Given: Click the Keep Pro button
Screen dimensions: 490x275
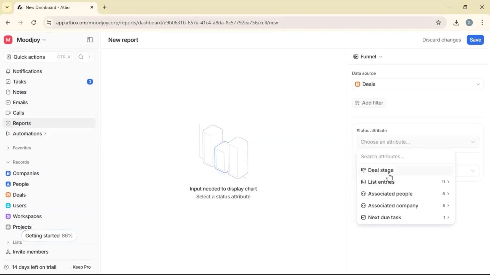Looking at the screenshot, I should (x=81, y=267).
